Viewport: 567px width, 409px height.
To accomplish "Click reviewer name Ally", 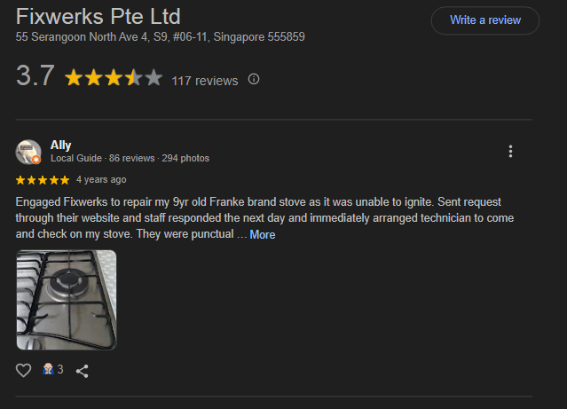I will (x=61, y=145).
